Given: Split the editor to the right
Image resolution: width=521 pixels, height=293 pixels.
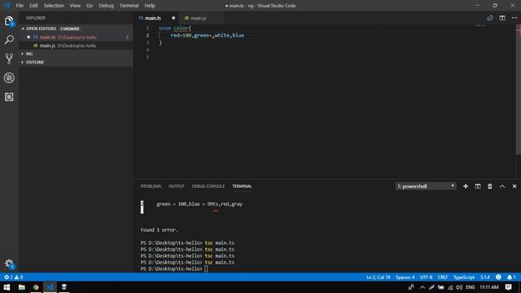Looking at the screenshot, I should tap(502, 18).
